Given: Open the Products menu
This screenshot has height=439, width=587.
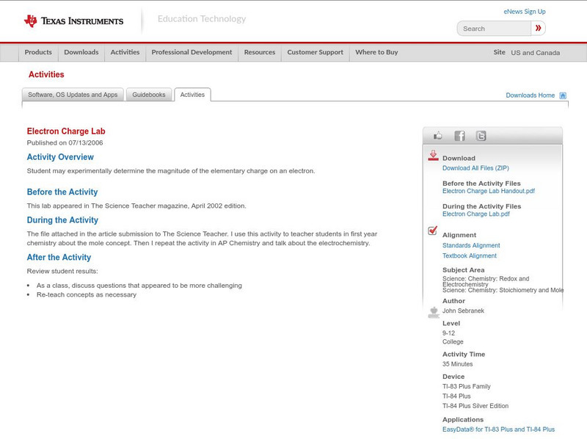Looking at the screenshot, I should click(38, 53).
